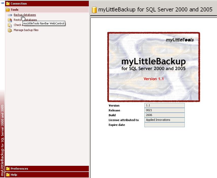Click the page title myLittleBackup for SQL Server
The image size is (217, 178).
click(155, 10)
